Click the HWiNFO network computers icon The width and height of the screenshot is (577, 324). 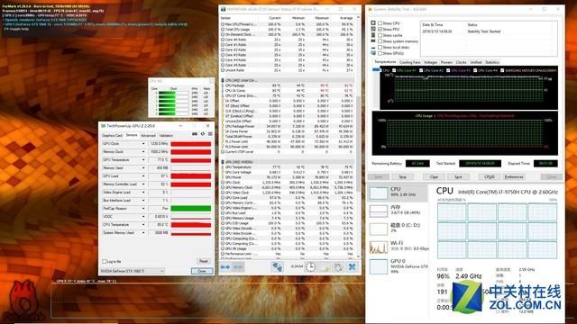coord(277,267)
